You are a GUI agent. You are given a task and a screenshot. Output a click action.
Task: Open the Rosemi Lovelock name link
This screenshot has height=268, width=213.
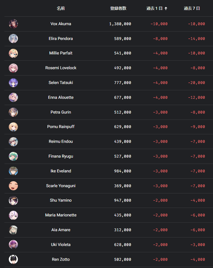click(x=61, y=68)
